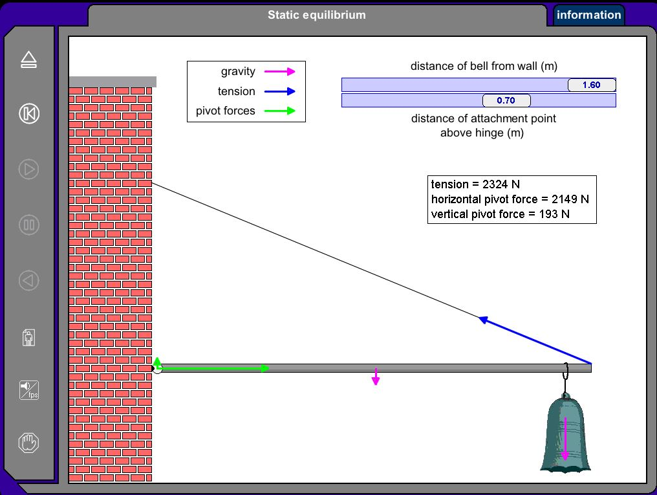
Task: Reset the simulation using the rewind icon
Action: [x=28, y=113]
